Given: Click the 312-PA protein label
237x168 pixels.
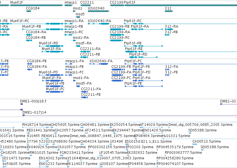Looking at the screenshot, I should click(x=172, y=67).
